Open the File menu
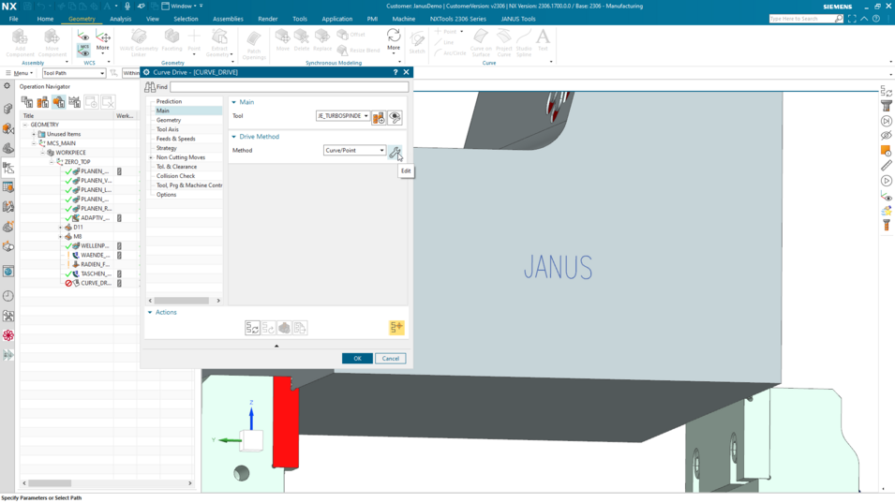Image resolution: width=895 pixels, height=503 pixels. point(14,19)
